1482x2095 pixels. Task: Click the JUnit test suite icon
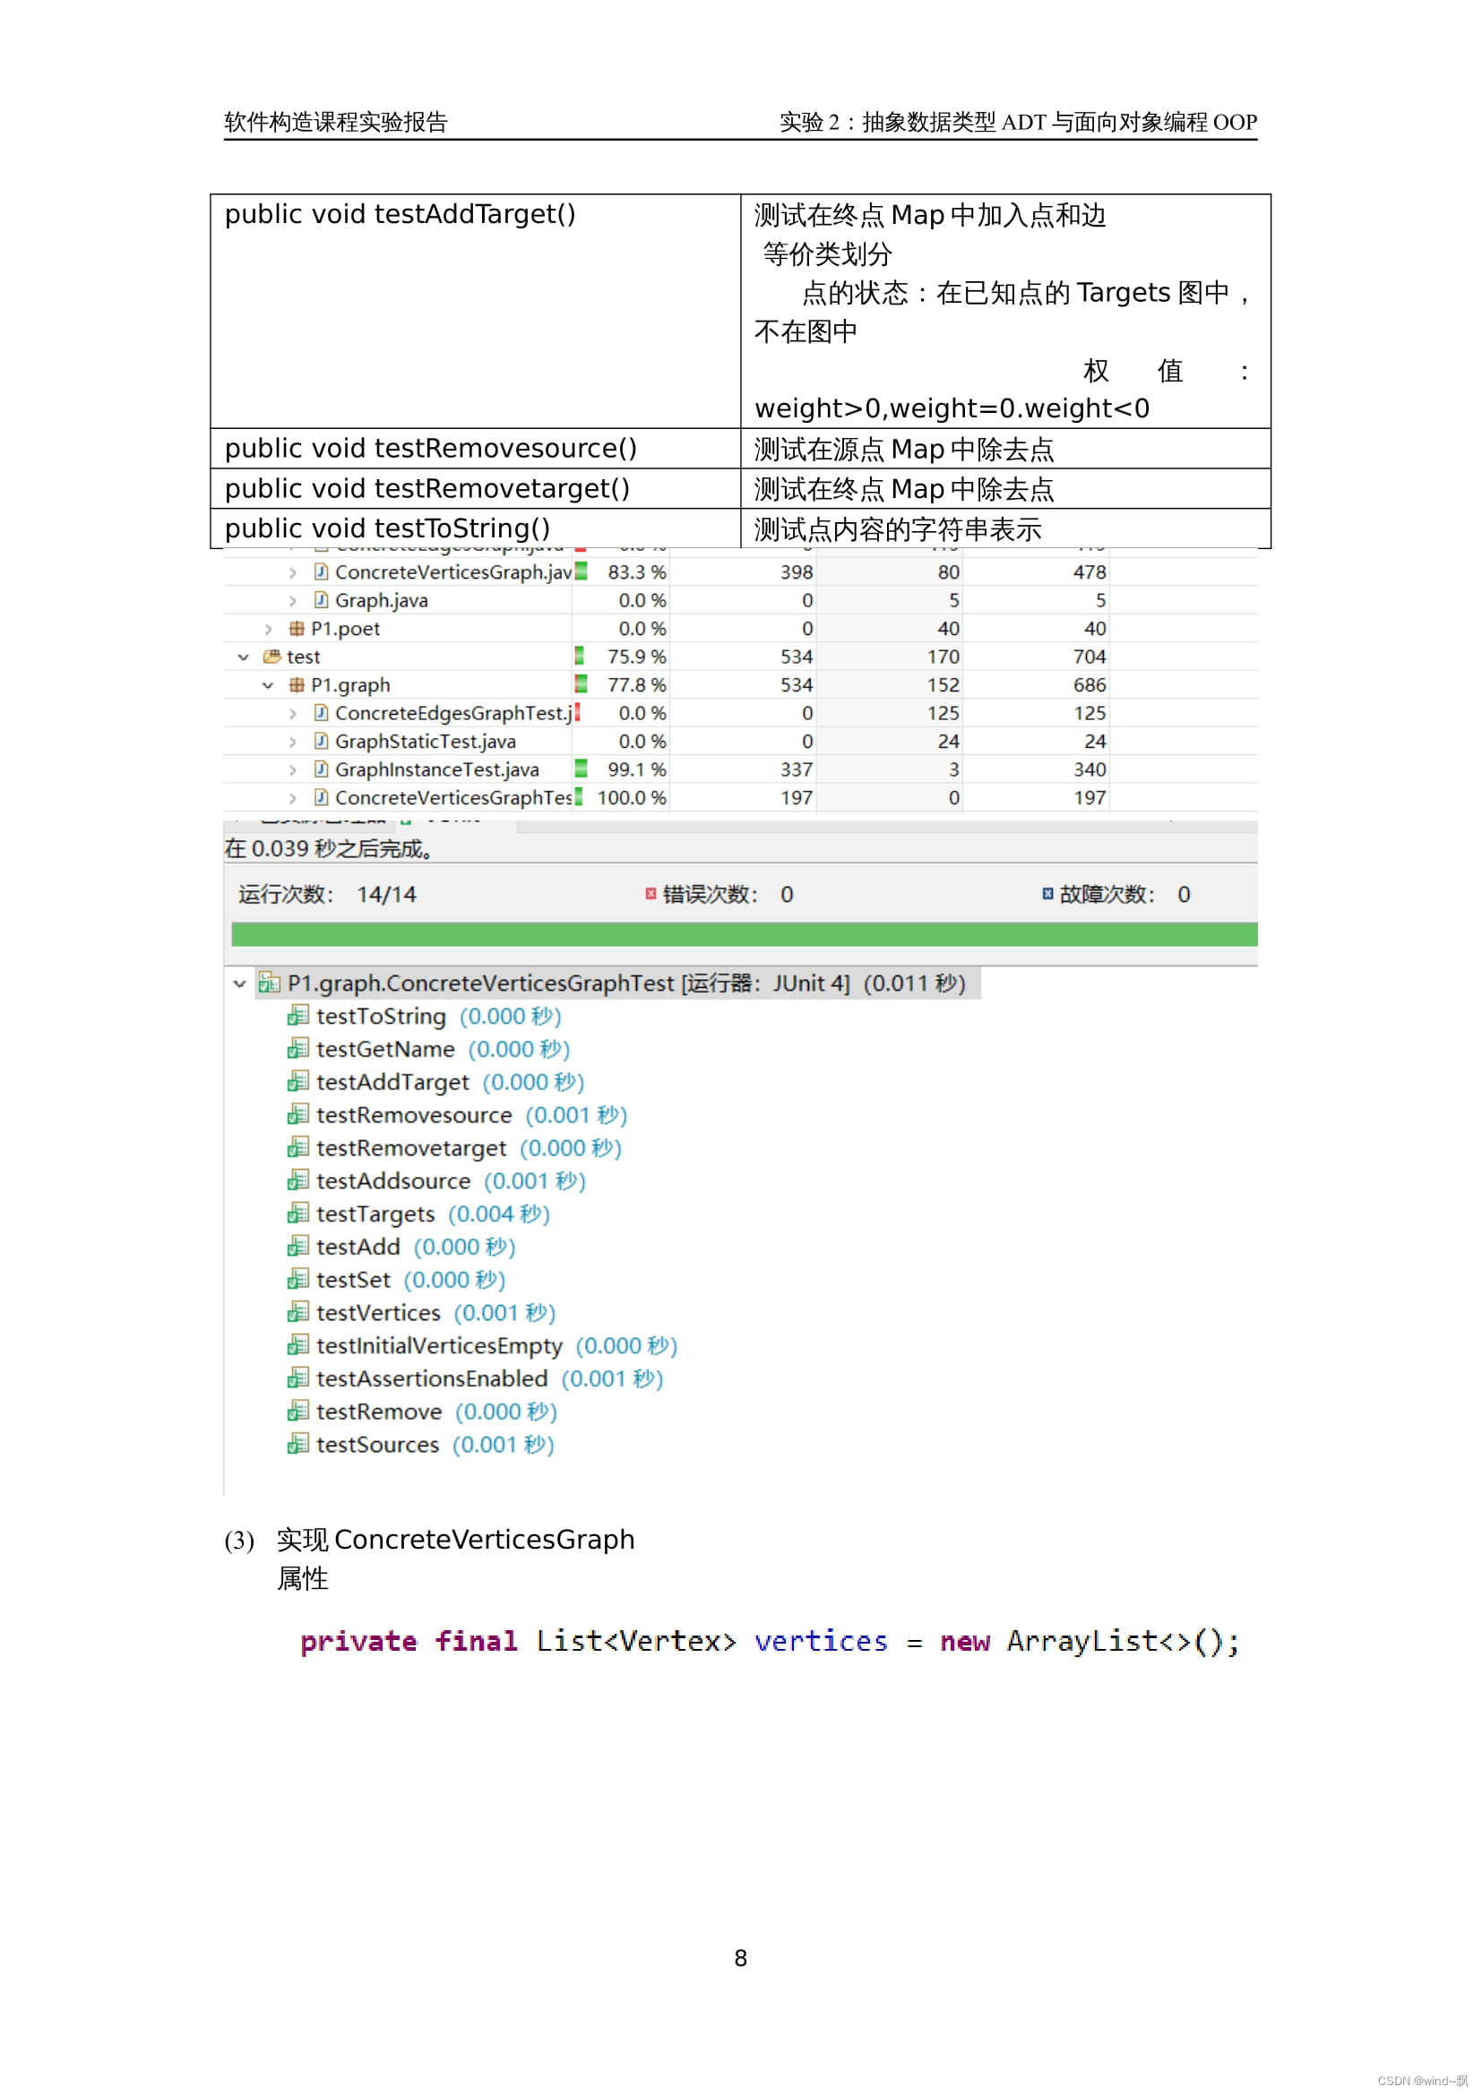[x=269, y=983]
